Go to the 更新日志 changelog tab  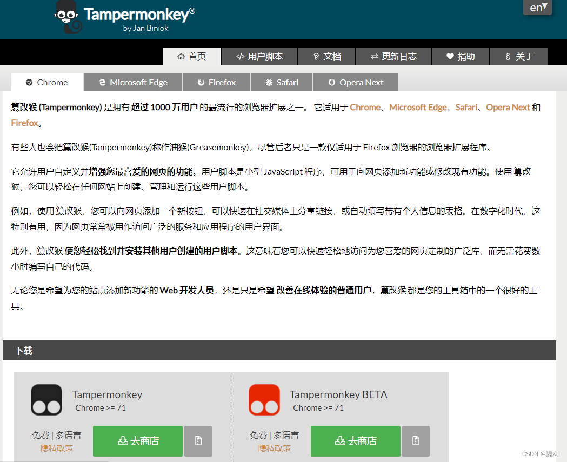coord(393,56)
